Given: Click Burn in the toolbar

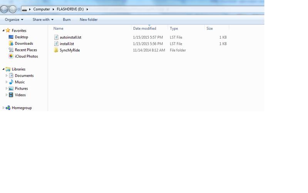Looking at the screenshot, I should 67,20.
